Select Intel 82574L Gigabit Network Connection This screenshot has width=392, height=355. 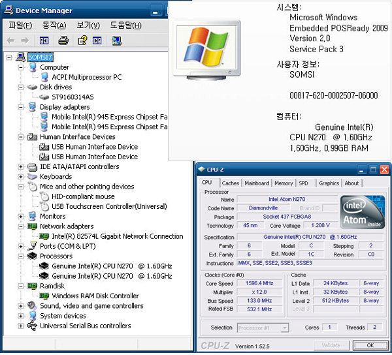(x=117, y=236)
